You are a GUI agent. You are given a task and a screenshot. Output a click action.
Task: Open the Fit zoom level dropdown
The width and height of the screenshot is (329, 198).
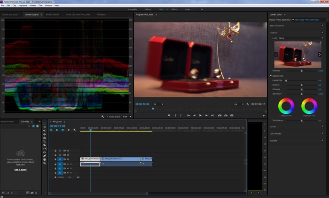tap(158, 104)
